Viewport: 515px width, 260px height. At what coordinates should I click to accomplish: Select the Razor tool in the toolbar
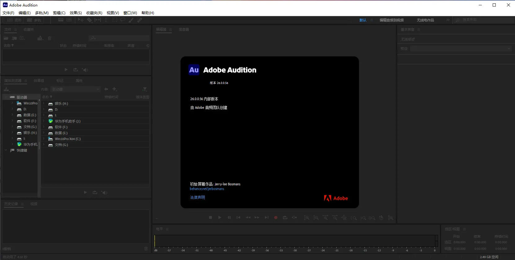[89, 20]
